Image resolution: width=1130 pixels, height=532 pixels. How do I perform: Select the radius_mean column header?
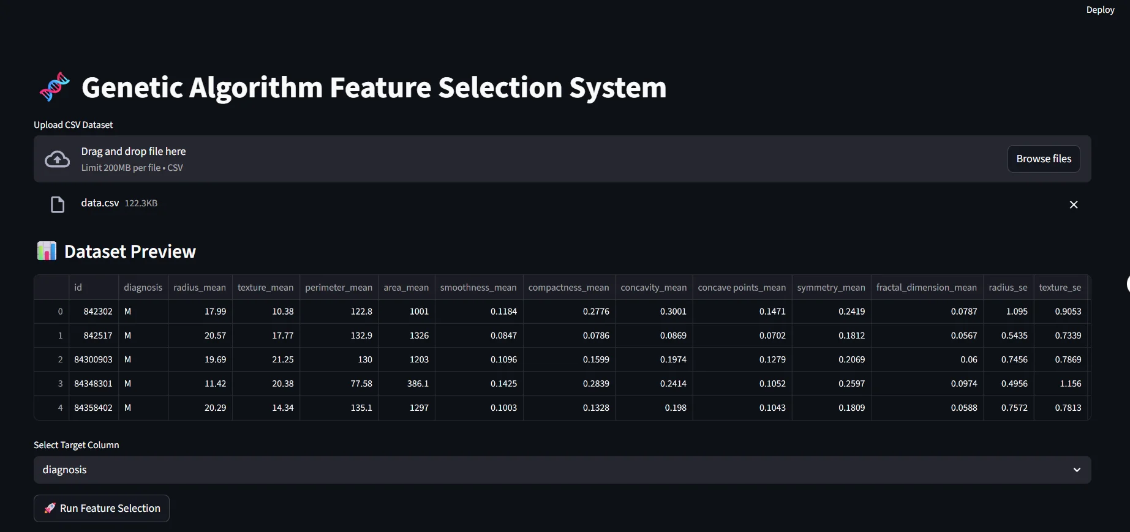pyautogui.click(x=200, y=287)
